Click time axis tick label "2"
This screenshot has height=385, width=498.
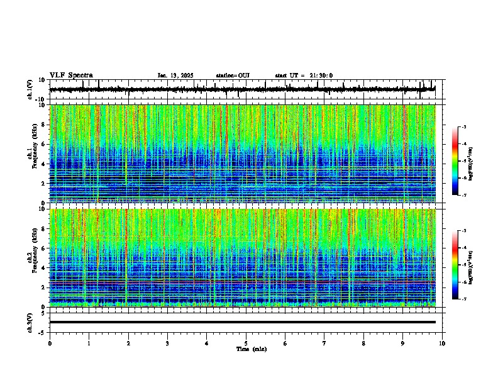tap(128, 343)
